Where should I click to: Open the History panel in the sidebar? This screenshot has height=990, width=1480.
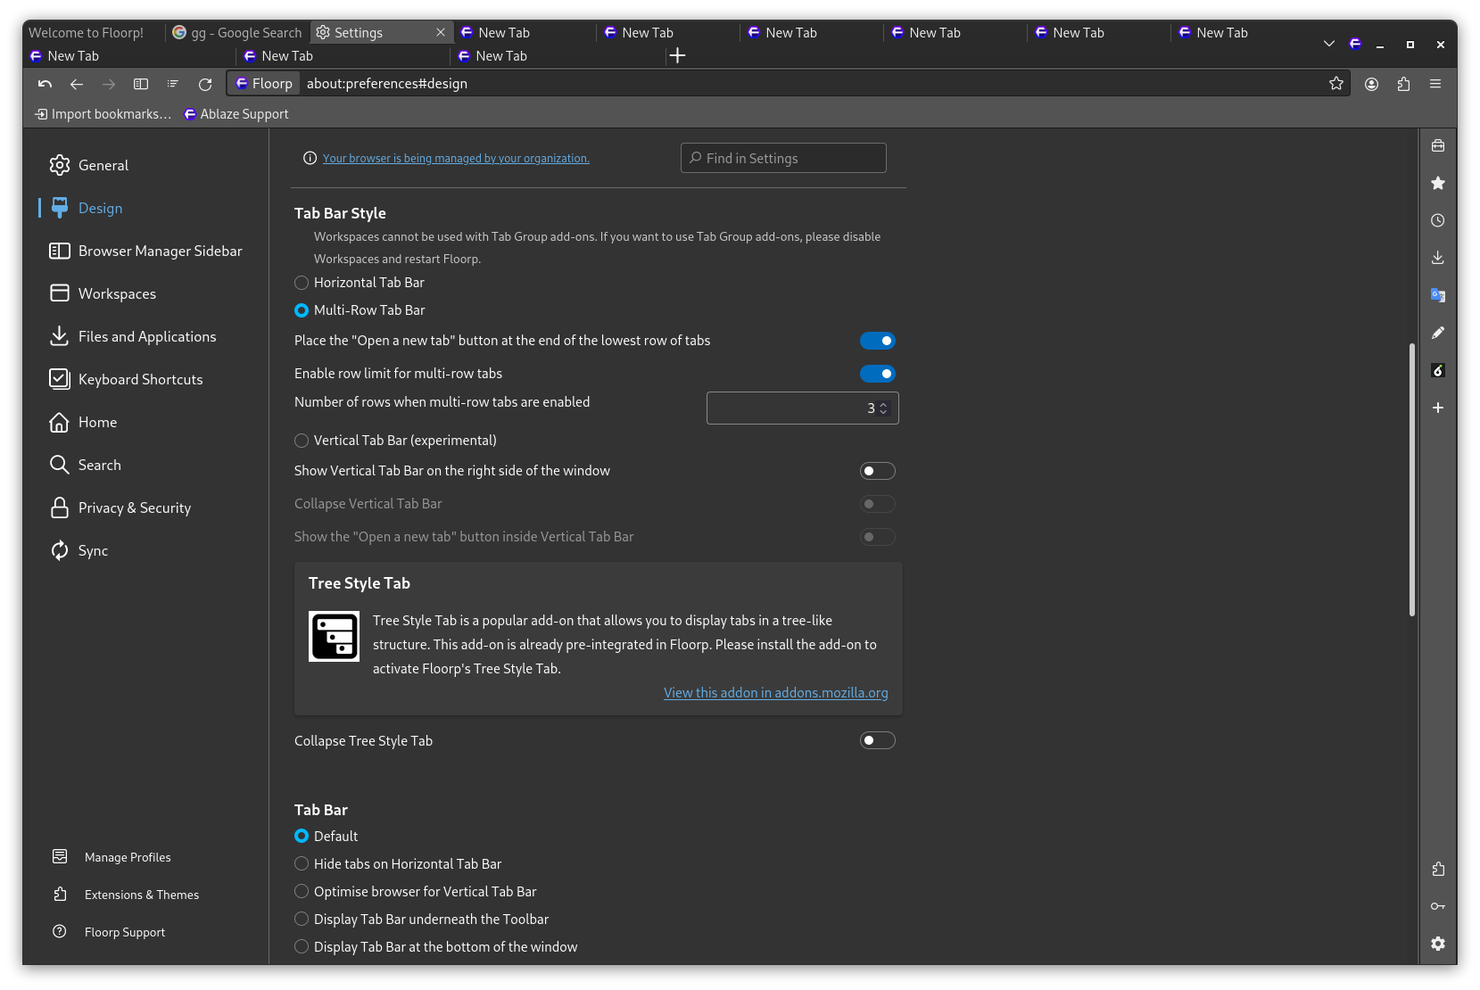(1438, 220)
